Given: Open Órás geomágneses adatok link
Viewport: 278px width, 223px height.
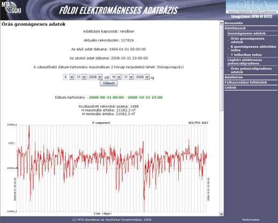Looking at the screenshot, I should pos(247,40).
